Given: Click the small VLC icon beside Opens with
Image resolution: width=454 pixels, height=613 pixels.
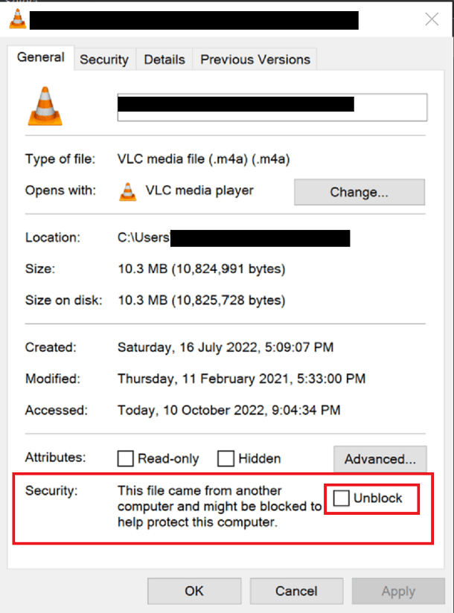Looking at the screenshot, I should tap(127, 192).
